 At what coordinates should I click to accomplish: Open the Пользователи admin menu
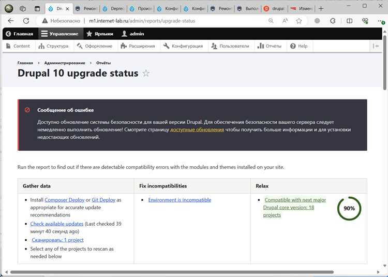coord(230,46)
